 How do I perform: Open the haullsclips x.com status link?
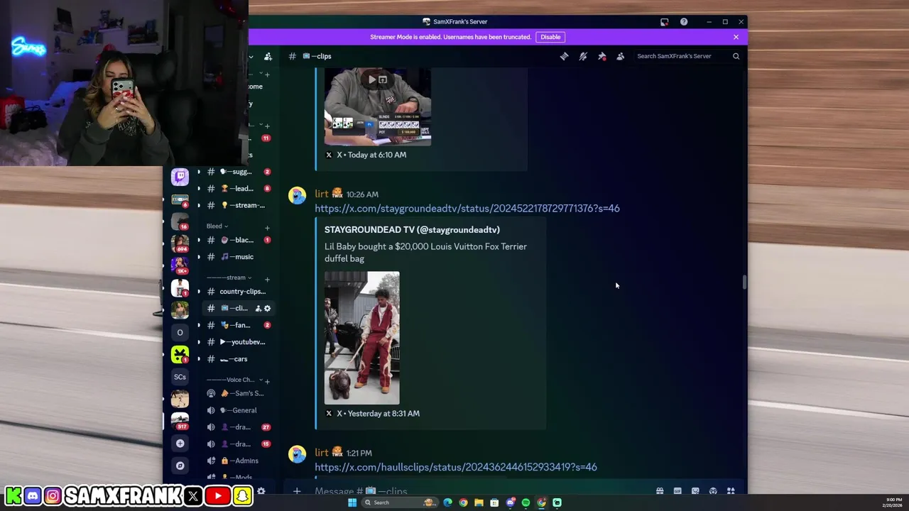click(456, 467)
